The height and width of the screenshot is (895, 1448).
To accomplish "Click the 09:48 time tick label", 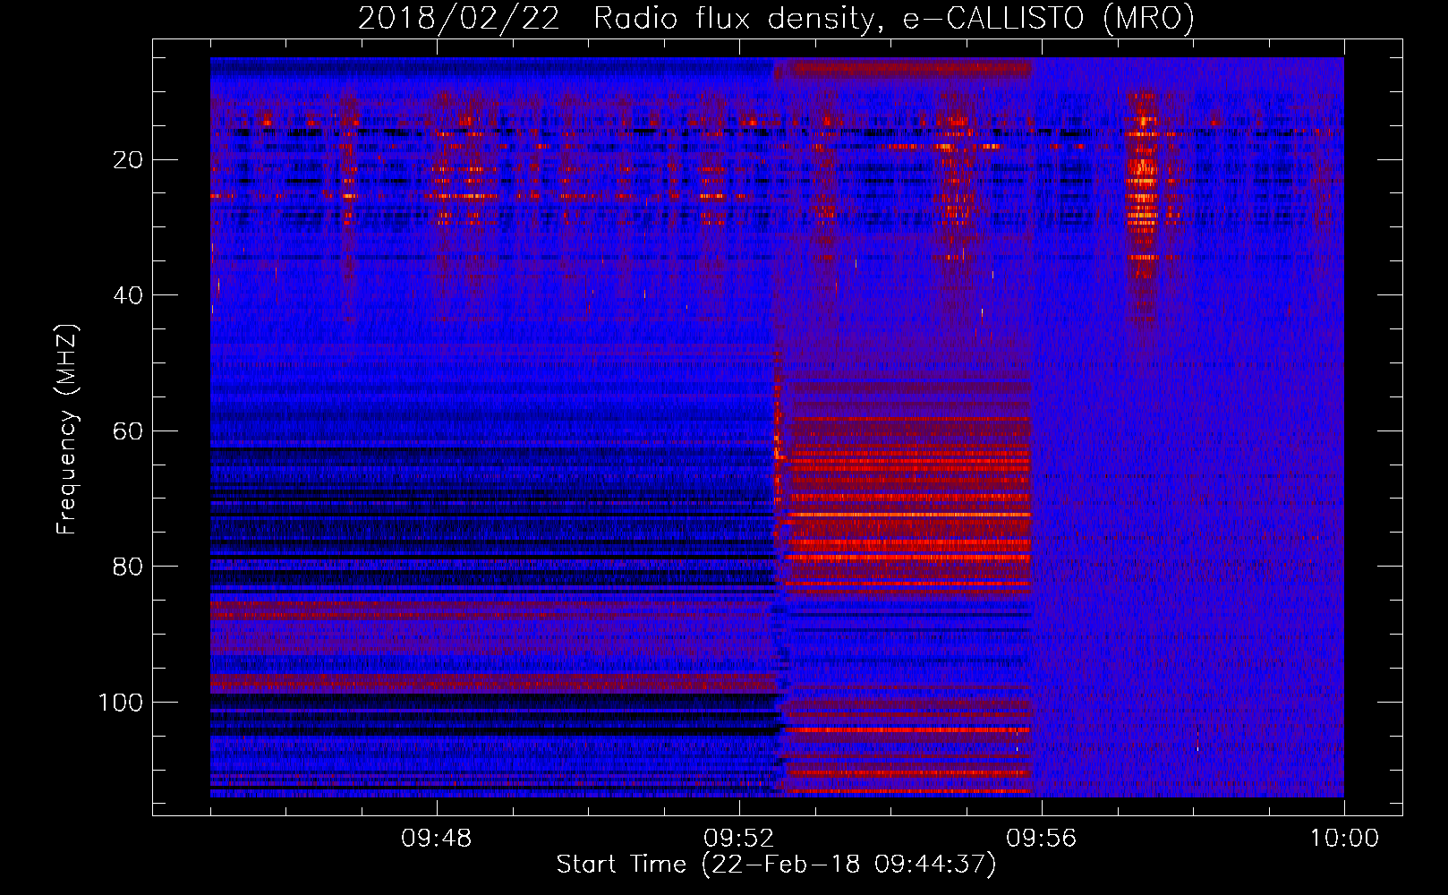I will (437, 839).
